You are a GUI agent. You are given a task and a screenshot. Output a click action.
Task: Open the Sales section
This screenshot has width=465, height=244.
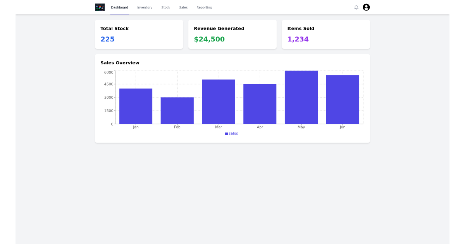click(183, 7)
